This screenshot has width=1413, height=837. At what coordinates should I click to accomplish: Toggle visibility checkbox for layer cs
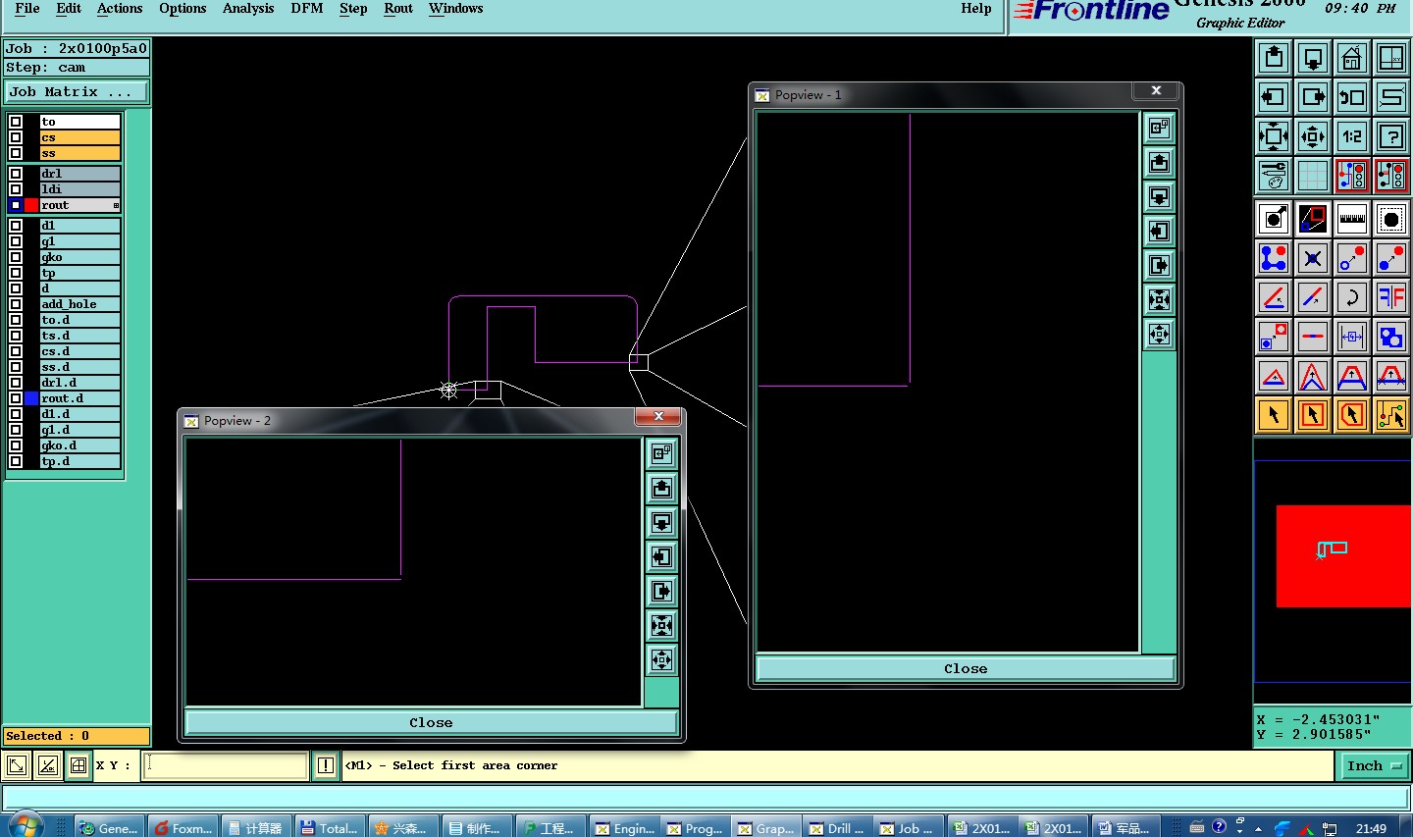coord(16,137)
